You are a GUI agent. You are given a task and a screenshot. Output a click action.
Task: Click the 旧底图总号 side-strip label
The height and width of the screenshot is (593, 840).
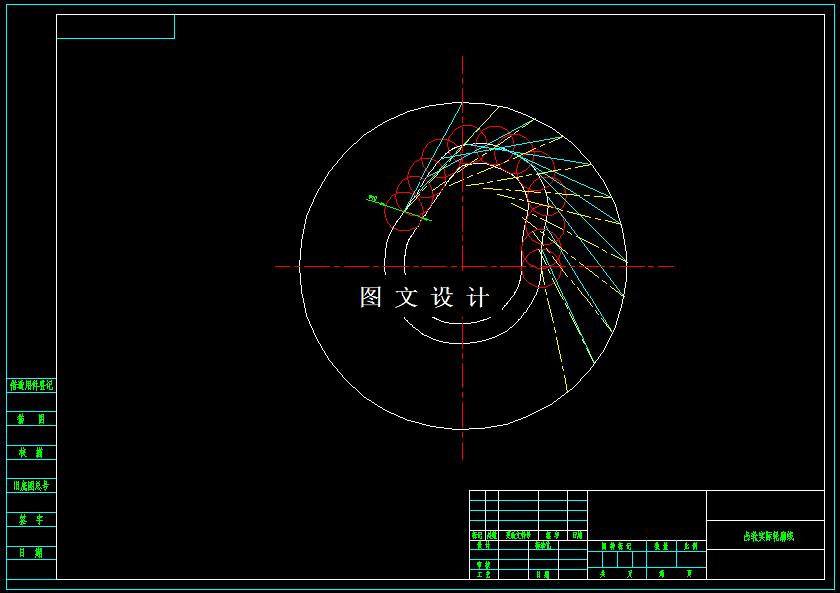click(x=31, y=486)
